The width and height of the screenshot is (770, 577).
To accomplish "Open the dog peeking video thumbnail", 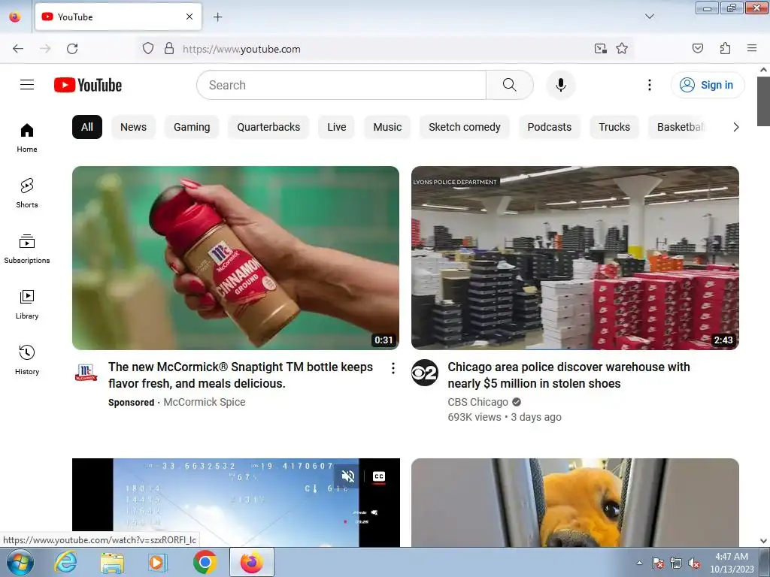I will click(x=575, y=503).
